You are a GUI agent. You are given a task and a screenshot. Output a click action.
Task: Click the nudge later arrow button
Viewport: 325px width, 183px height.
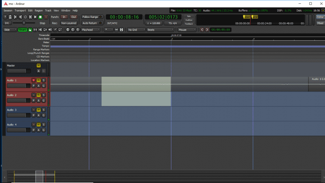pyautogui.click(x=207, y=30)
